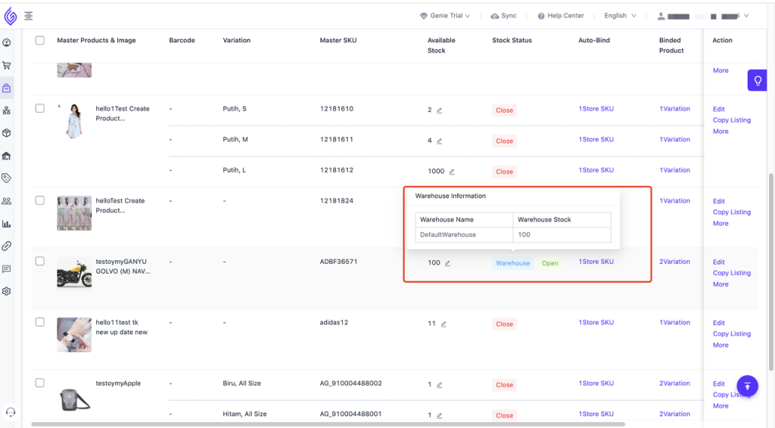Viewport: 775px width, 428px height.
Task: Open the customer support headset icon
Action: tap(11, 412)
